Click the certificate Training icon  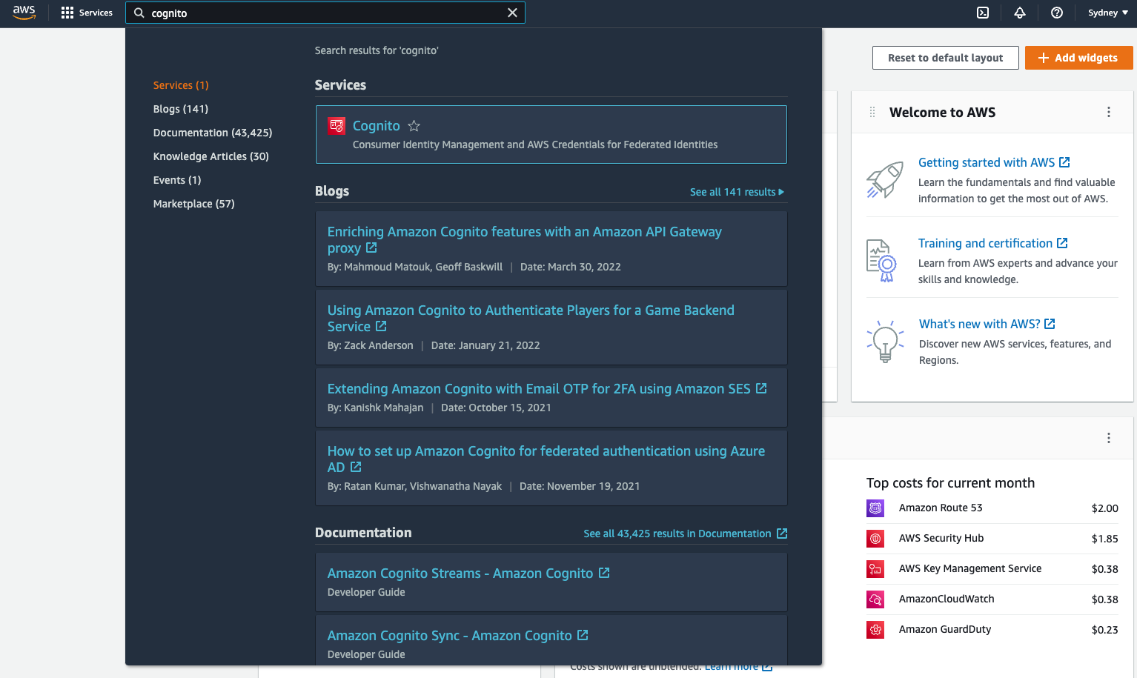882,261
